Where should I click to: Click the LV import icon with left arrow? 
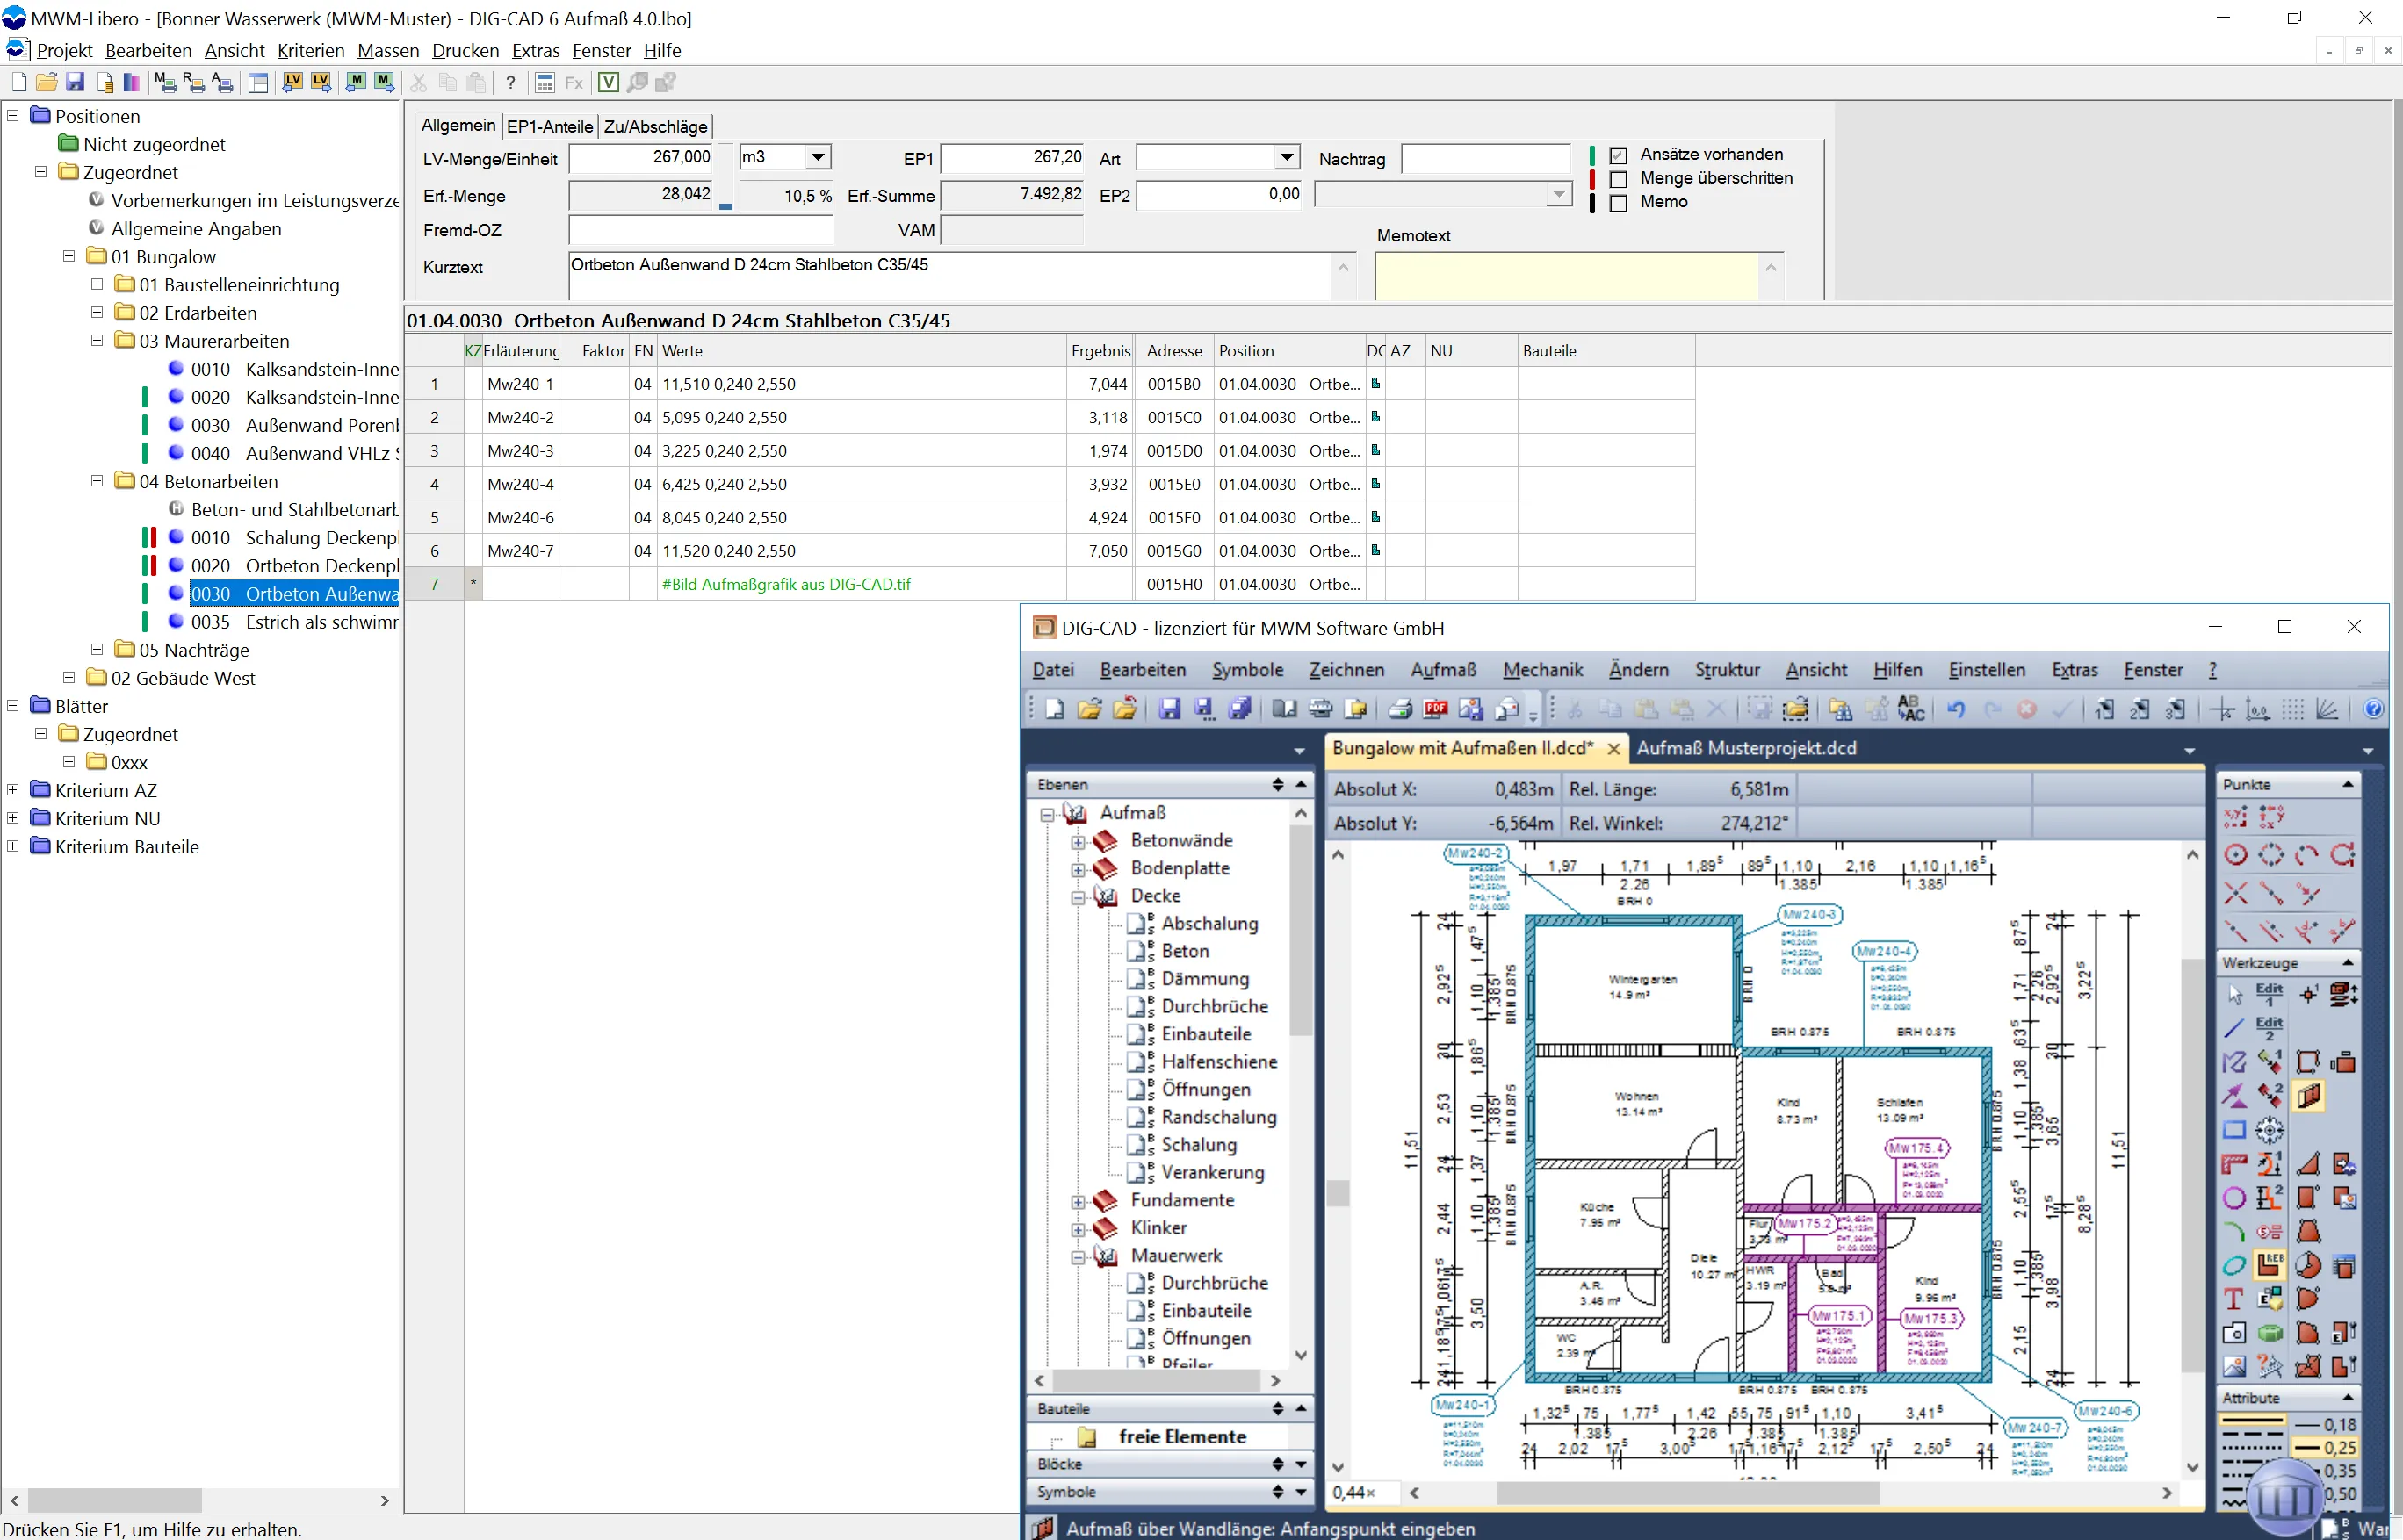pyautogui.click(x=293, y=83)
